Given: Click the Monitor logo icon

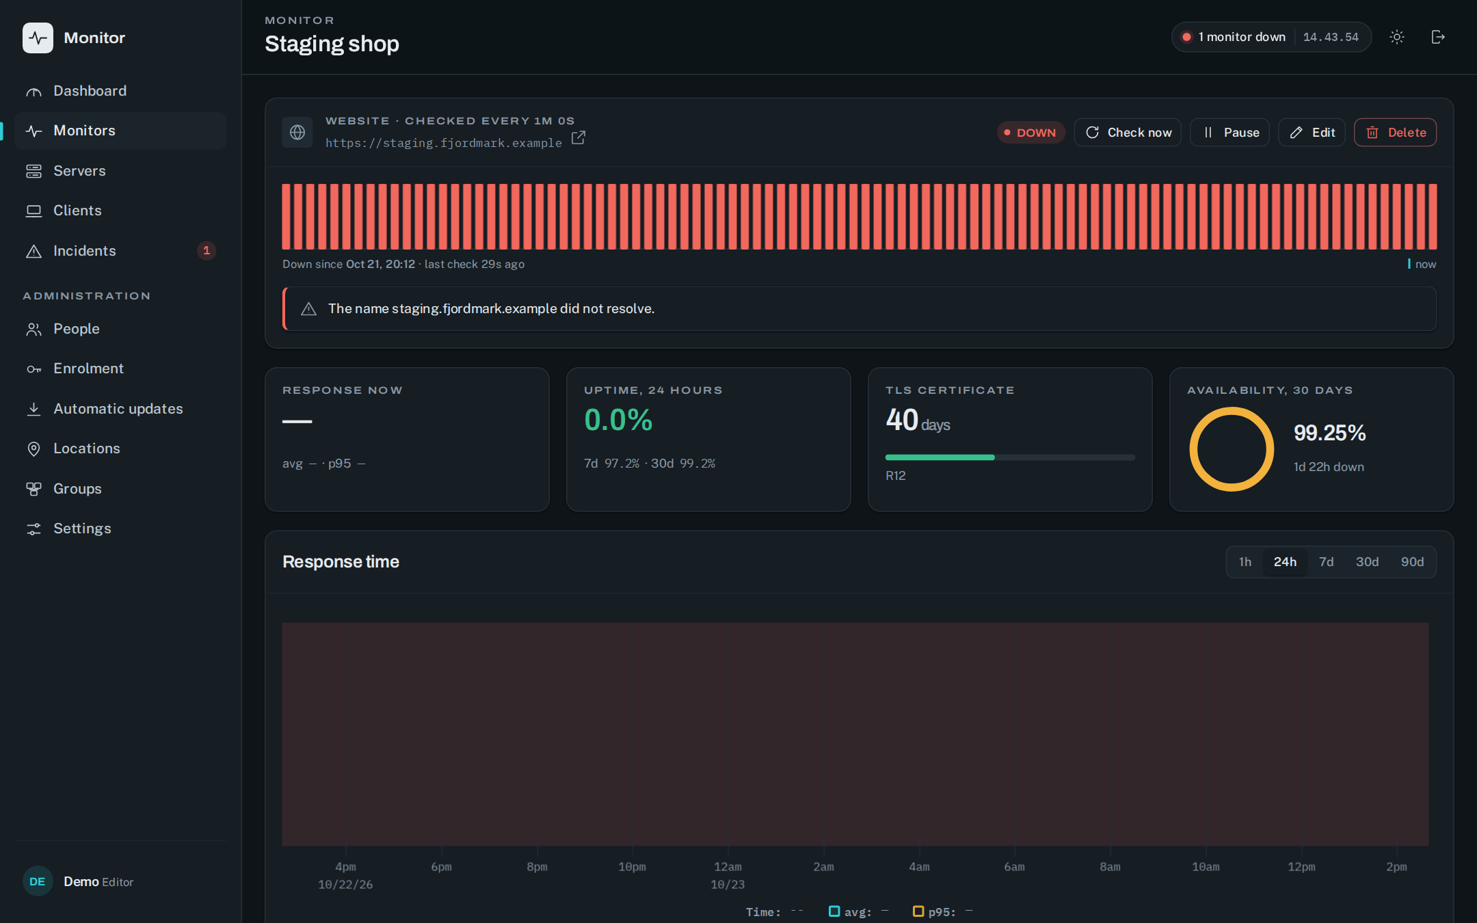Looking at the screenshot, I should click(38, 38).
